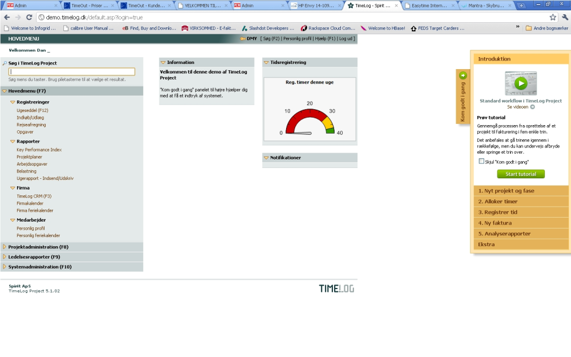Open the Andre bogmærker folder
The image size is (571, 357).
coord(546,28)
